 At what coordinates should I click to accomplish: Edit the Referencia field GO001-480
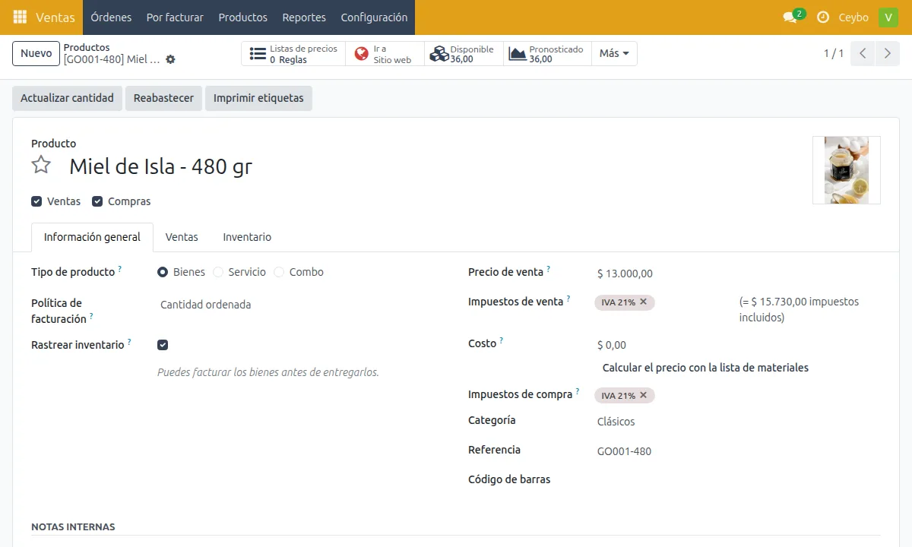(x=737, y=451)
